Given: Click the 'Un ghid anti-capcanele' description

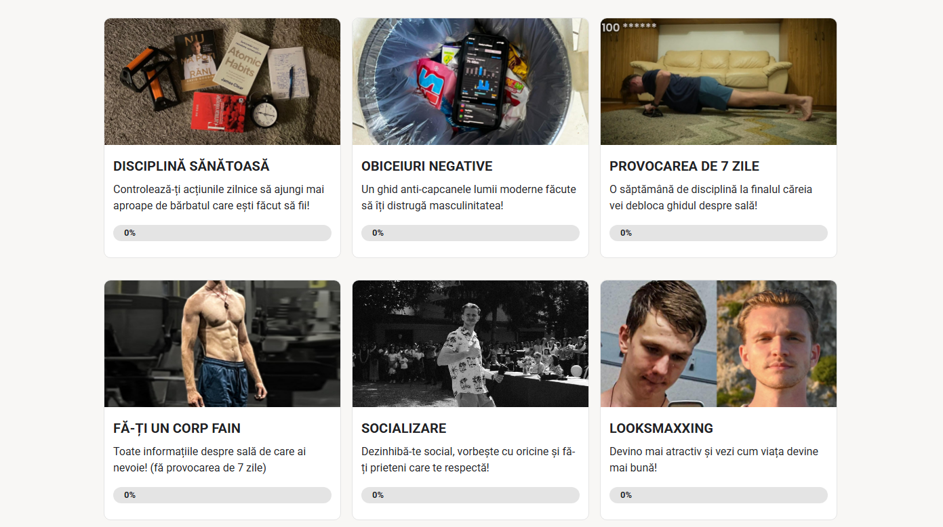Looking at the screenshot, I should coord(468,197).
